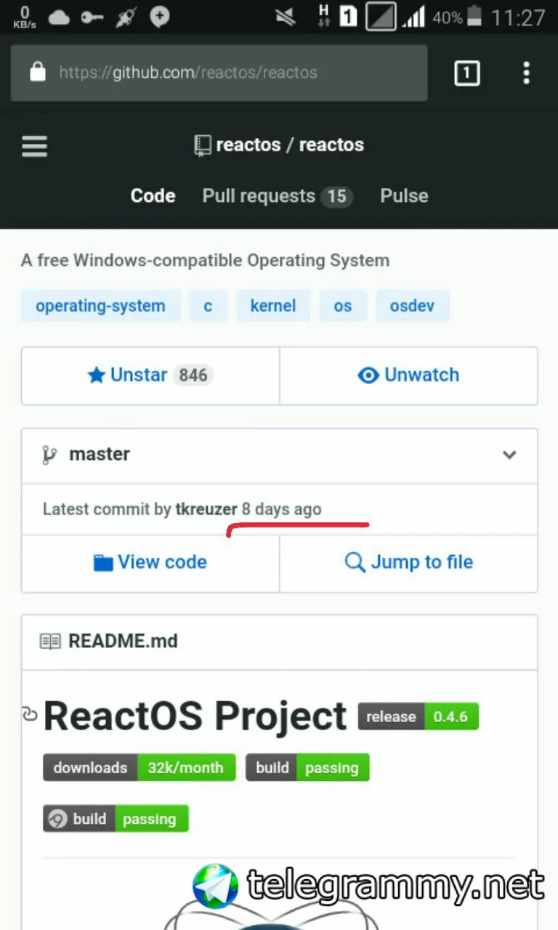Click the operating-system topic tag

point(100,306)
